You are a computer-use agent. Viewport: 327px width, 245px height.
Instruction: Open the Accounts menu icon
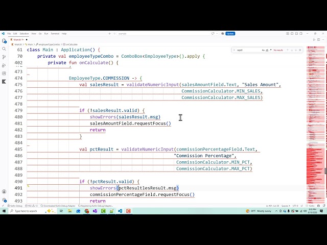[x=4, y=192]
